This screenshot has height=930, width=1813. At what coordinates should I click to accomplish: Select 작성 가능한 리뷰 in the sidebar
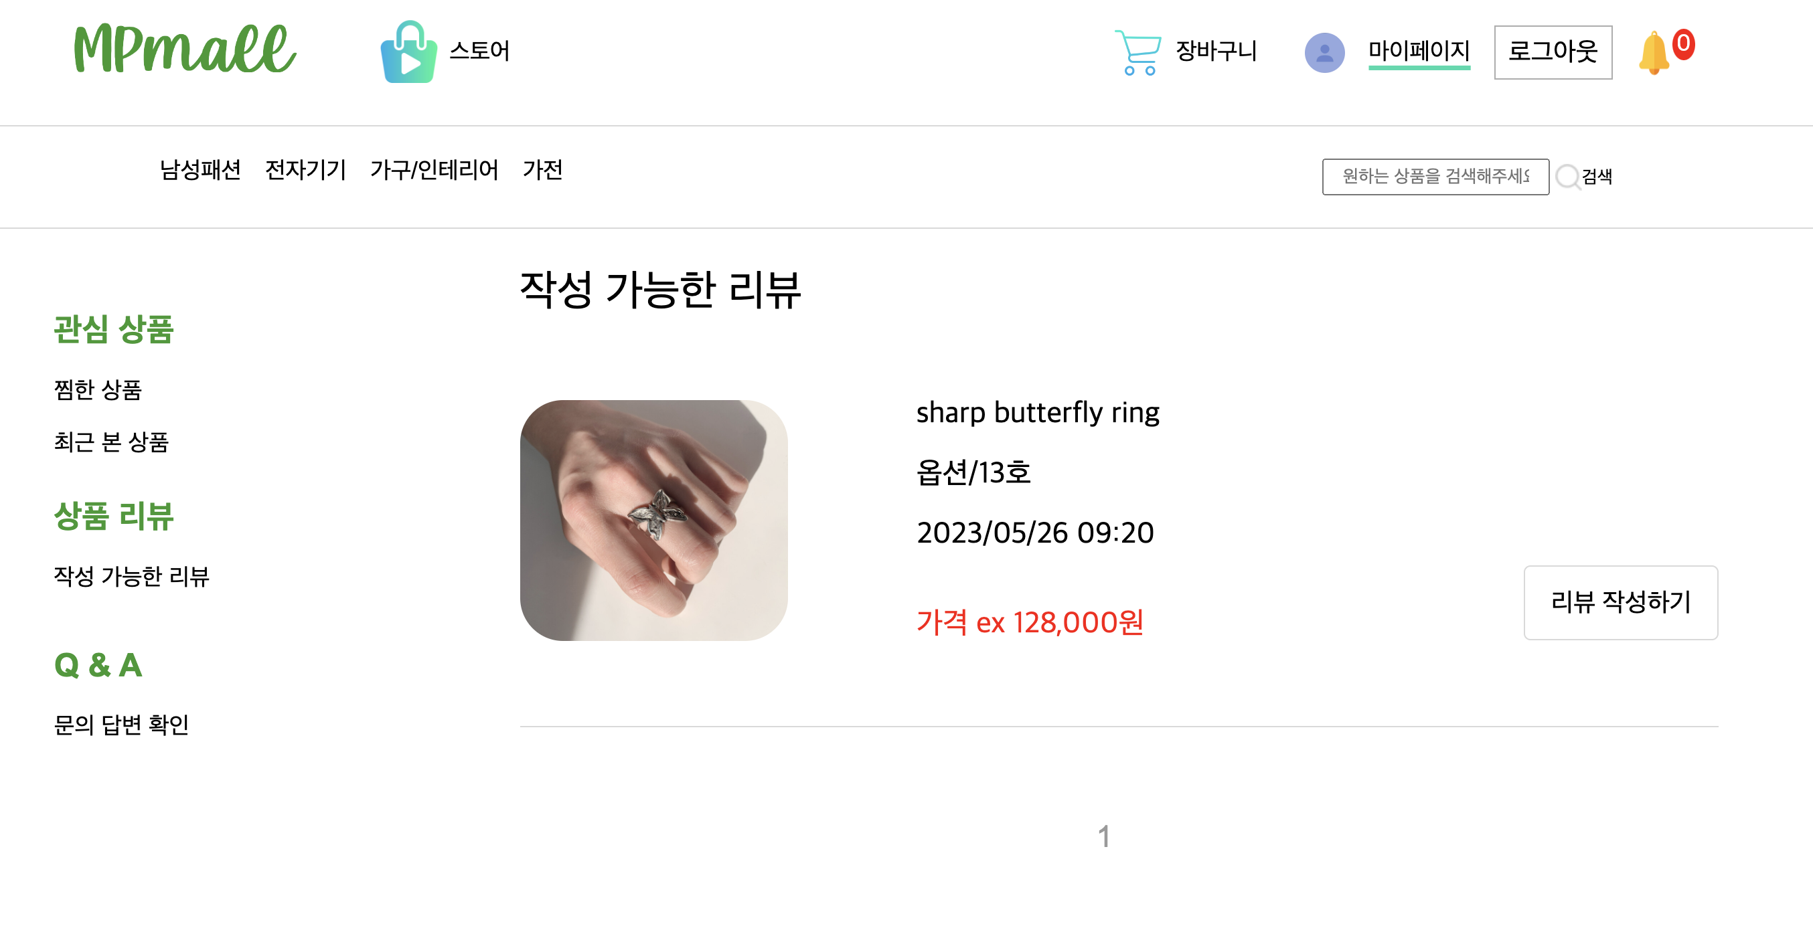tap(133, 577)
